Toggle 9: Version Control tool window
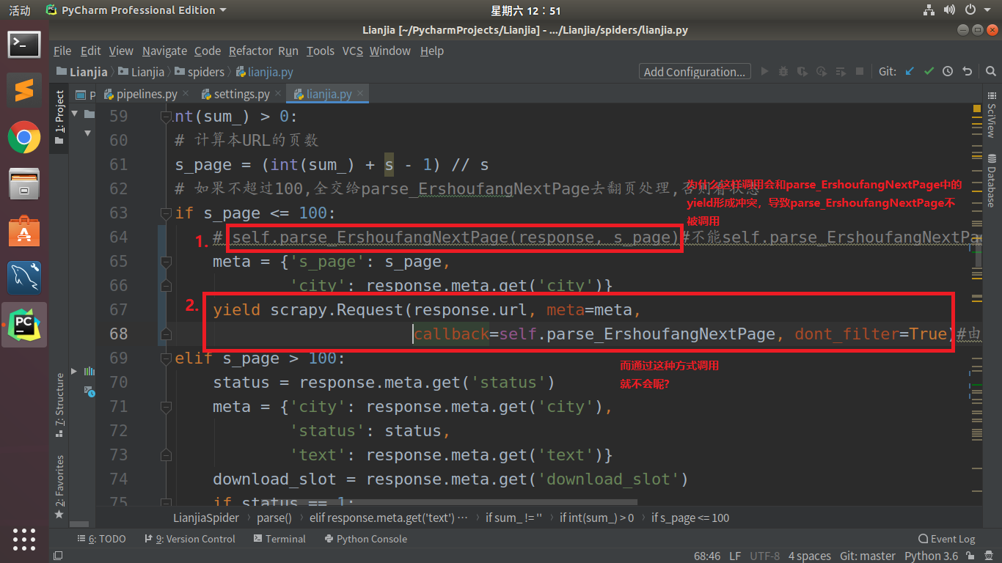The height and width of the screenshot is (563, 1002). pyautogui.click(x=189, y=539)
